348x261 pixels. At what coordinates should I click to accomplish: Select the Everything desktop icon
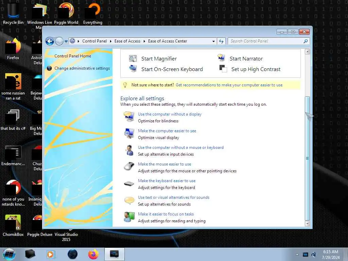[93, 13]
